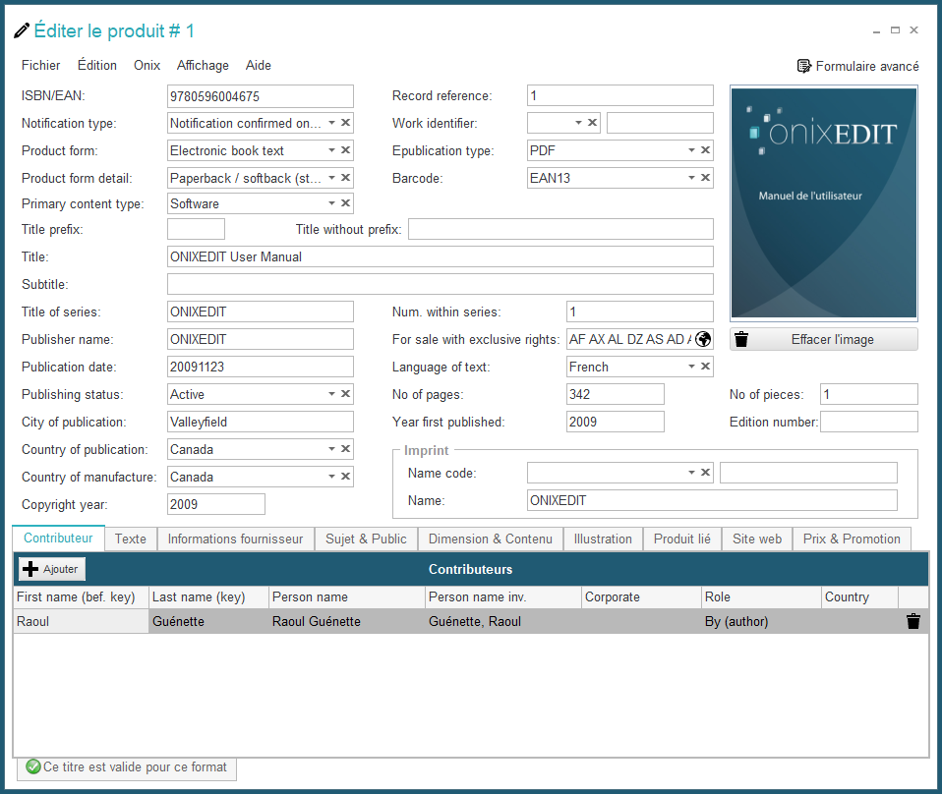
Task: Click into the Subtitle input field
Action: point(440,284)
